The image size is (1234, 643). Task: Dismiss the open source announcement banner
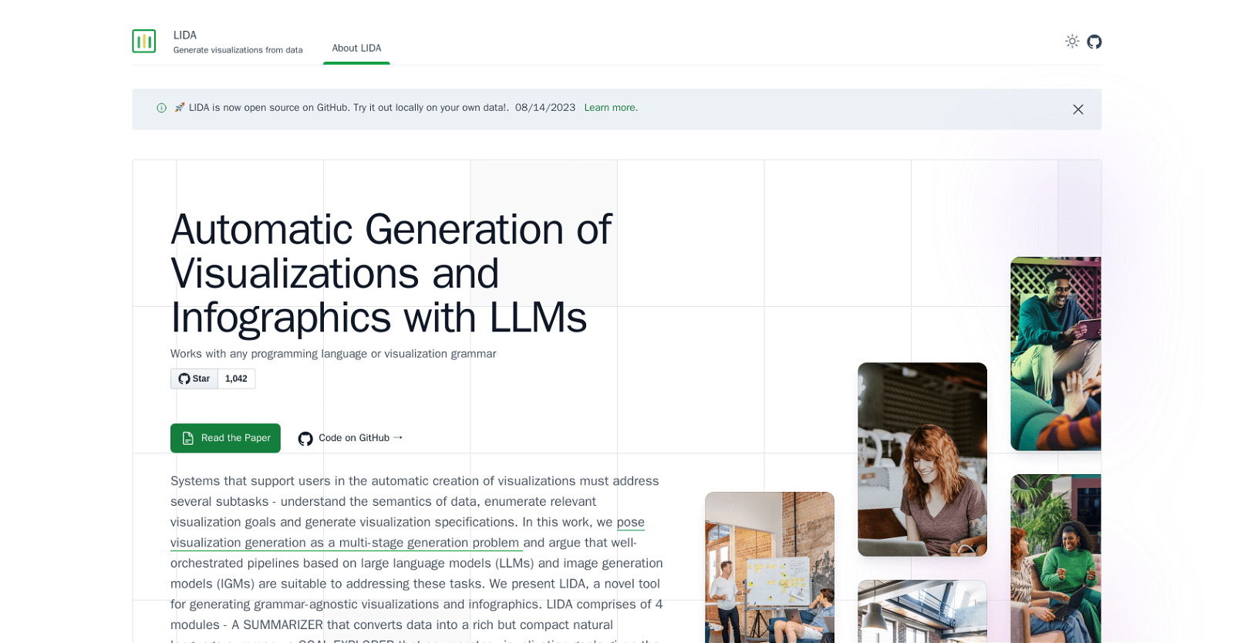1077,109
